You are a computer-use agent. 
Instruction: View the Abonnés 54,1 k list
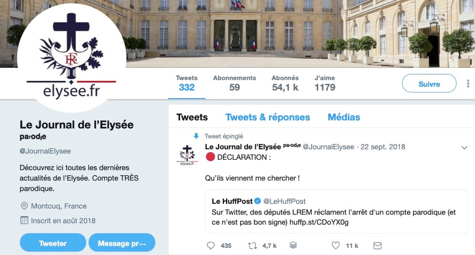click(285, 83)
